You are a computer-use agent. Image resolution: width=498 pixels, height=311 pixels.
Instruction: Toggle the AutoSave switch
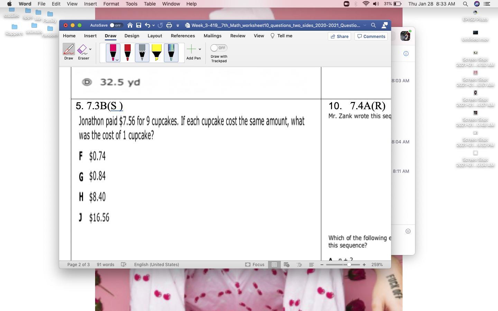116,25
